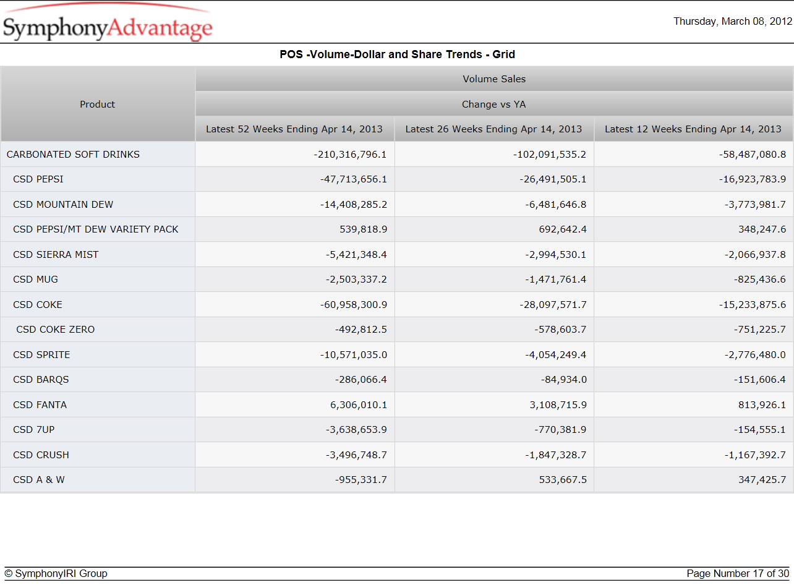Select the value -58,487,080.8

click(752, 155)
